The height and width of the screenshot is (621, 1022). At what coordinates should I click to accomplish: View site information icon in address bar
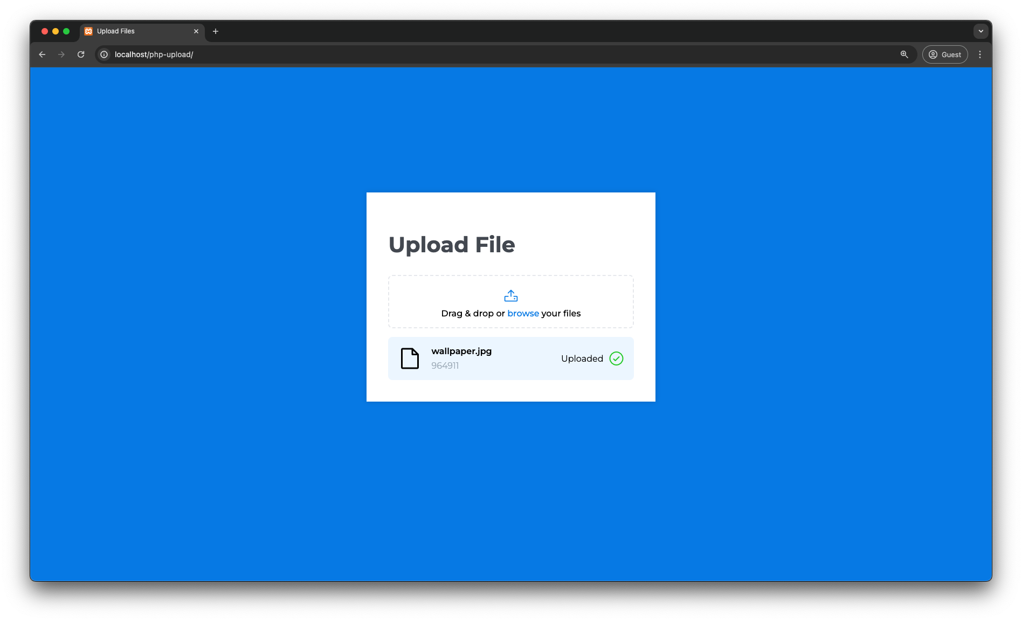point(104,54)
